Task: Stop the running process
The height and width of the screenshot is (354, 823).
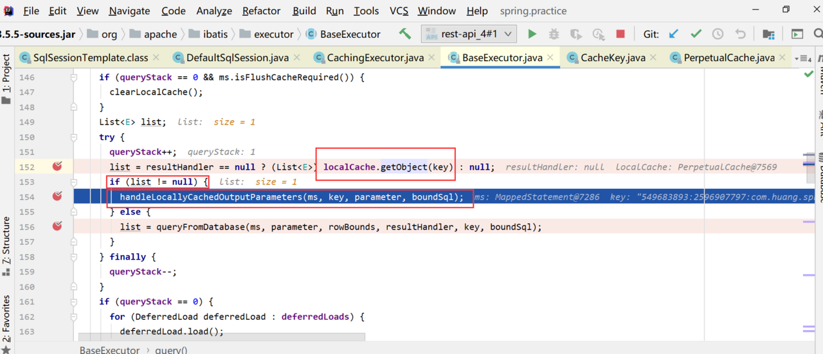Action: tap(620, 34)
